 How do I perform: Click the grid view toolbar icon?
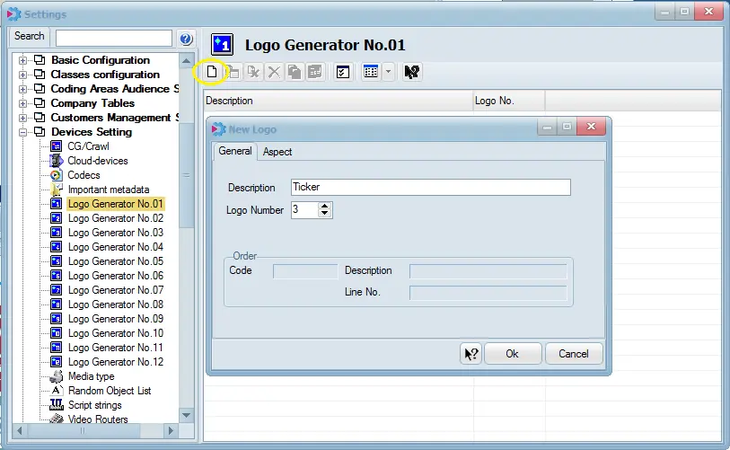[371, 72]
